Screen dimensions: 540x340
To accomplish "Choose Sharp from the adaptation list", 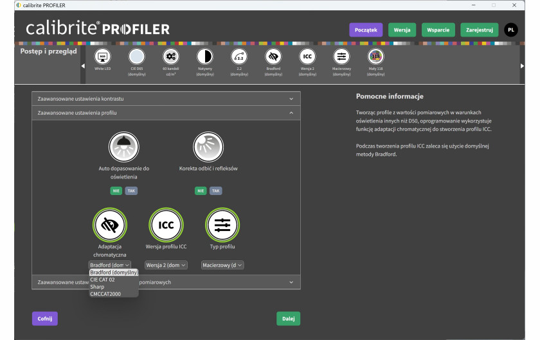I will (x=114, y=287).
